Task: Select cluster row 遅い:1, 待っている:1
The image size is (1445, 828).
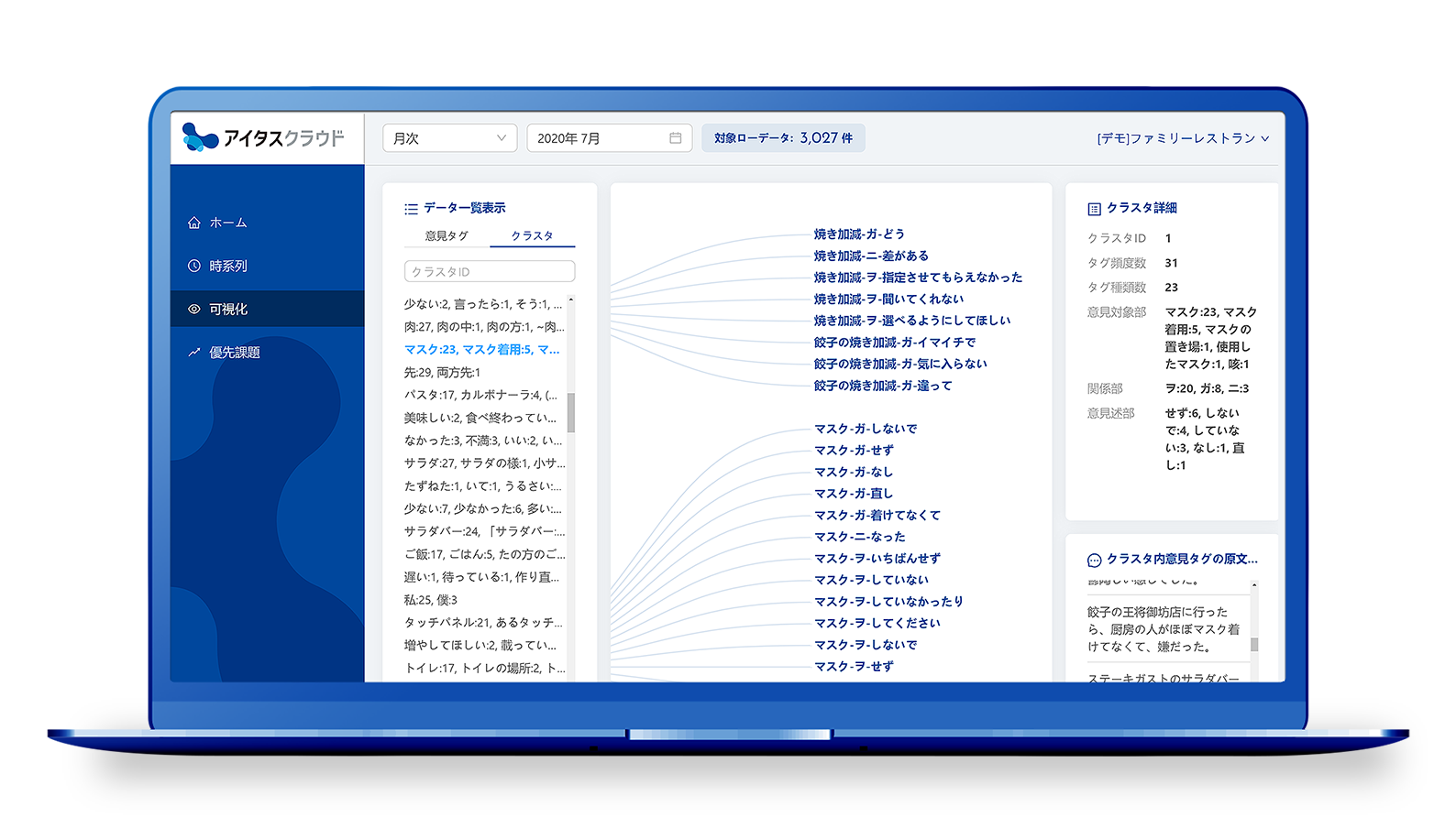Action: click(481, 577)
